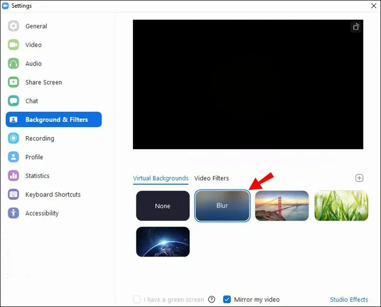
Task: Click the Audio headphones icon
Action: 13,64
